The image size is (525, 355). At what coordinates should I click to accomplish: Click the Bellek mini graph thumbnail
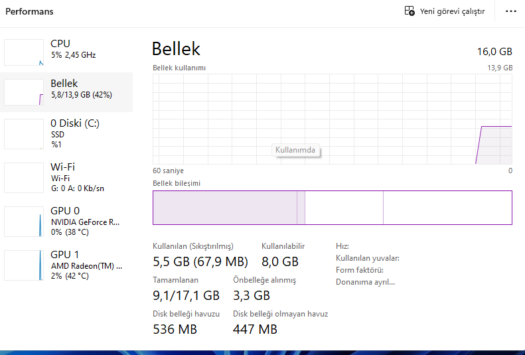24,92
